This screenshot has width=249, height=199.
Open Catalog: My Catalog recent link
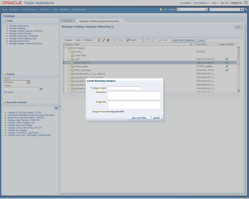pos(17,130)
